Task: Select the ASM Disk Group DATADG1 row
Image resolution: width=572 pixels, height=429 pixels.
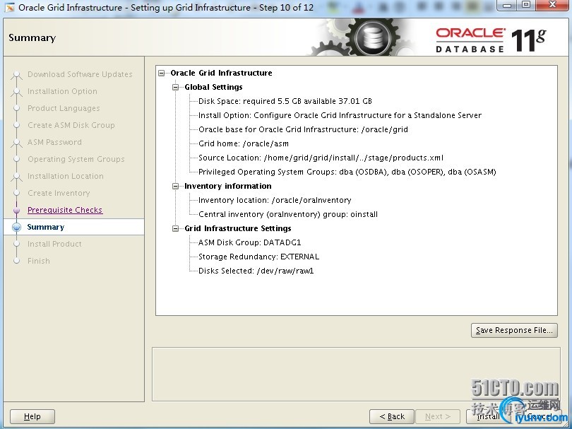Action: 249,243
